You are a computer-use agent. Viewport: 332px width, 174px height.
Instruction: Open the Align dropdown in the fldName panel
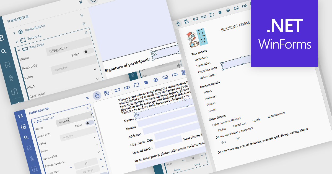[x=97, y=144]
